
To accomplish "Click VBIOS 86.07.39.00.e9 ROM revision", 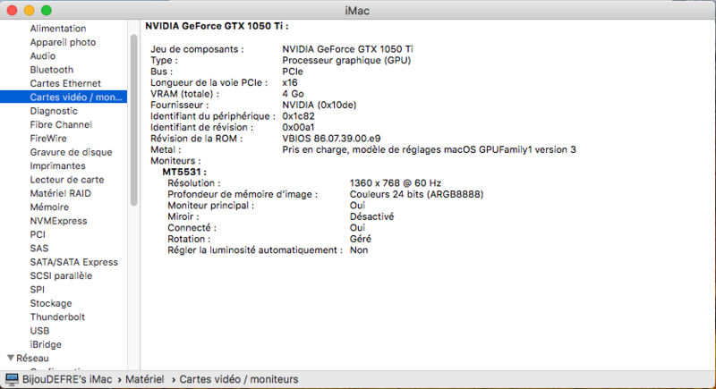I will (331, 139).
